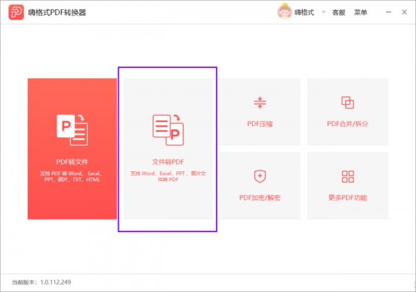The height and width of the screenshot is (292, 416).
Task: Click the PDF转文件 page conversion icon
Action: coord(72,130)
